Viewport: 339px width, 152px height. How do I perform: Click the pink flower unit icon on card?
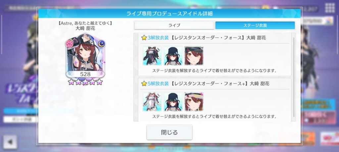pos(69,44)
